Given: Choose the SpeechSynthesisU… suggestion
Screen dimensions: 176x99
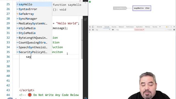Looking at the screenshot, I should [x=34, y=47].
